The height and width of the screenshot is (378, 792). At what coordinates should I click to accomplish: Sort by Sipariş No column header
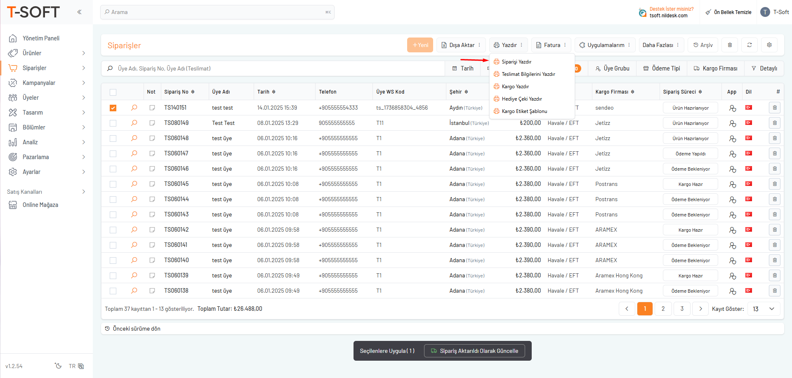[179, 92]
